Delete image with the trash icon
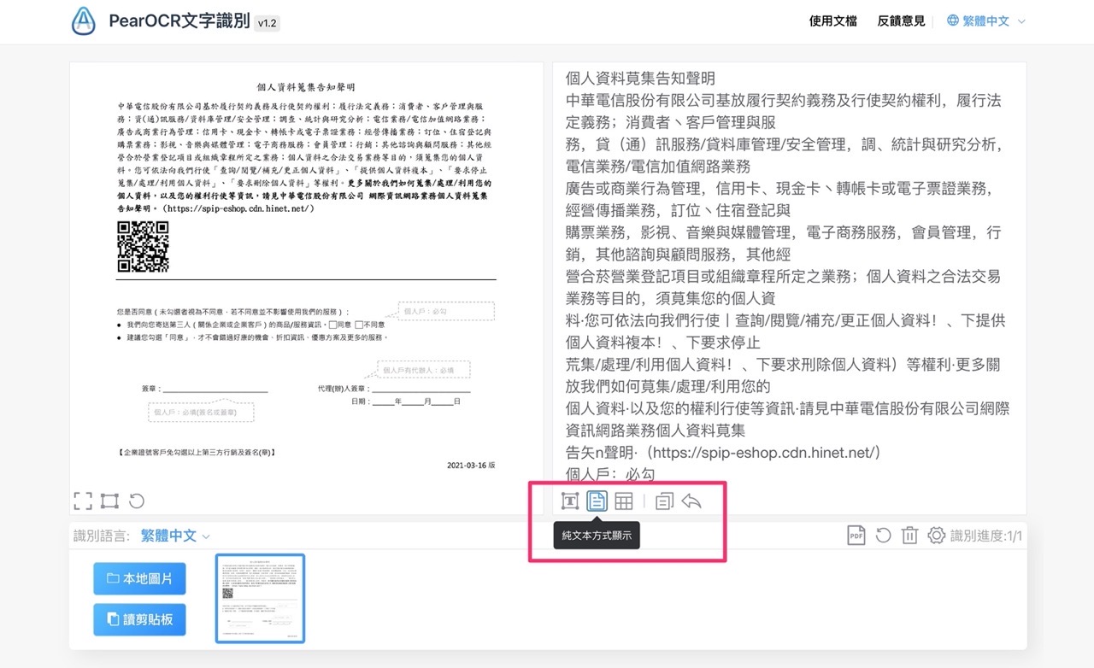Image resolution: width=1094 pixels, height=668 pixels. (909, 536)
